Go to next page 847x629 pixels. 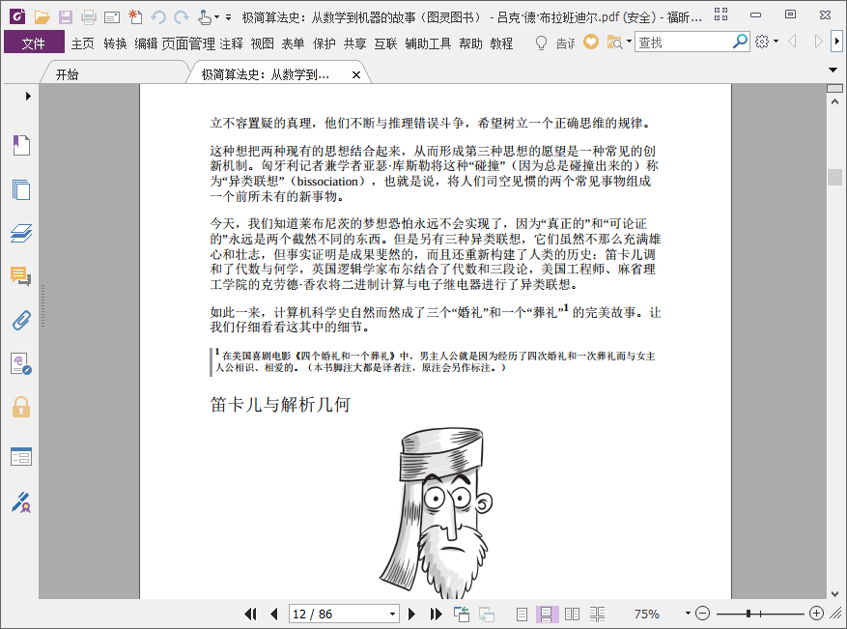click(x=411, y=614)
